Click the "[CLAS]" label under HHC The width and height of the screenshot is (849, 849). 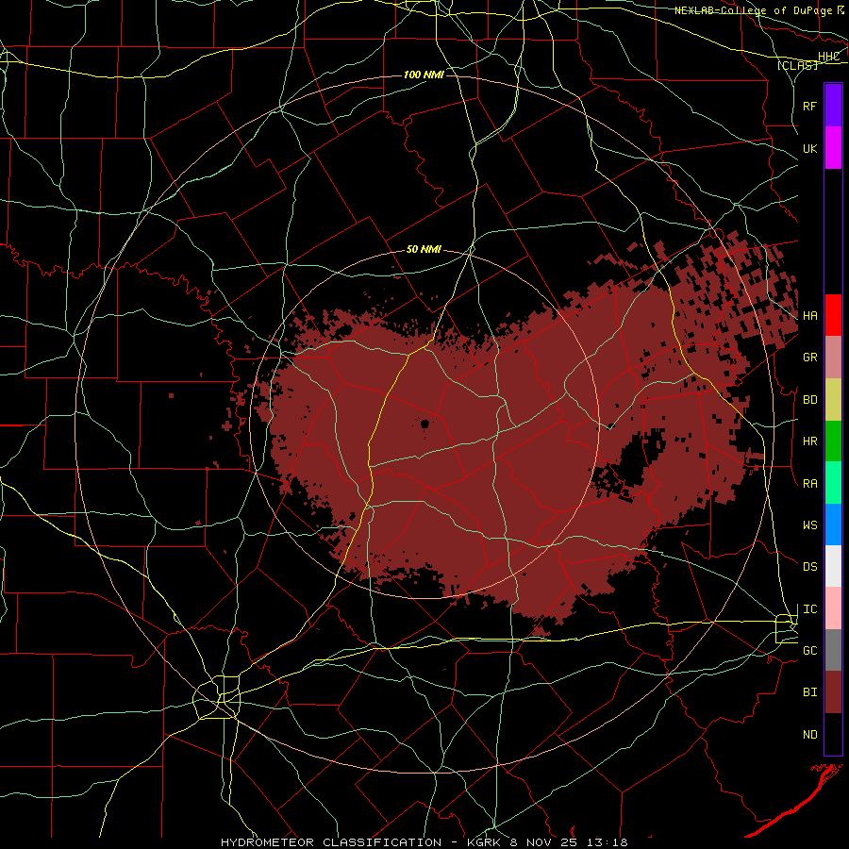tap(797, 65)
